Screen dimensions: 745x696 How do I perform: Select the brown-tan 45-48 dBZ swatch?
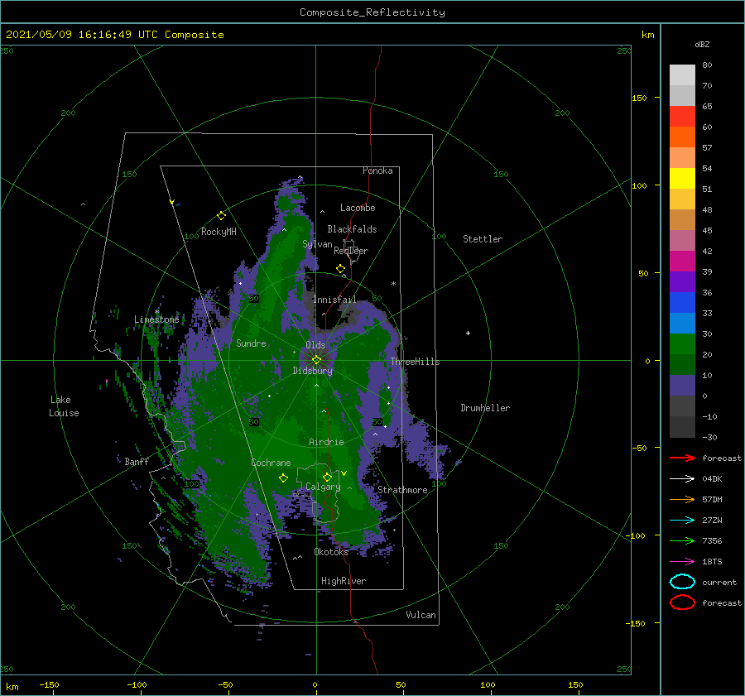[x=682, y=220]
